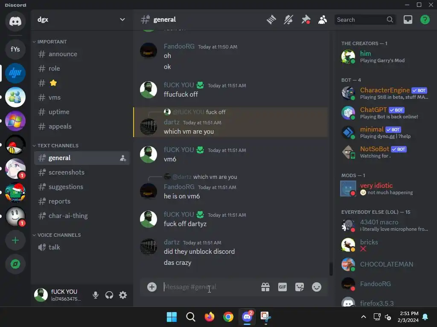Launch Chrome from taskbar

coord(228,317)
